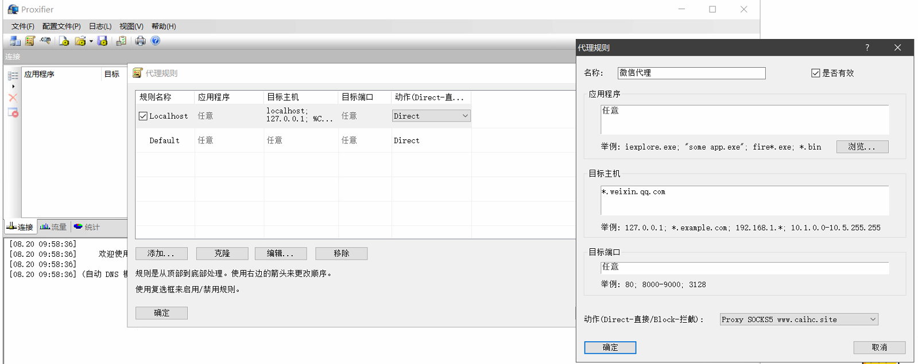
Task: Click 应用程序 header in connections panel
Action: tap(61, 74)
